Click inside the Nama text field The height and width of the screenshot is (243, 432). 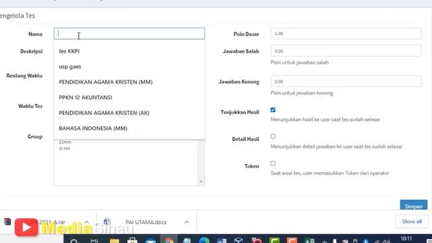coord(129,34)
